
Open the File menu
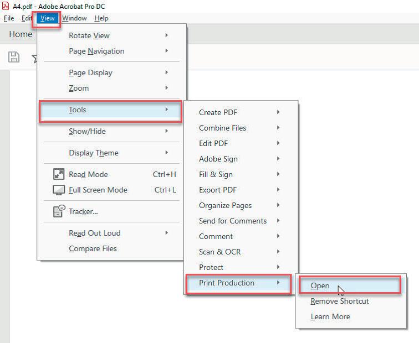(x=9, y=18)
